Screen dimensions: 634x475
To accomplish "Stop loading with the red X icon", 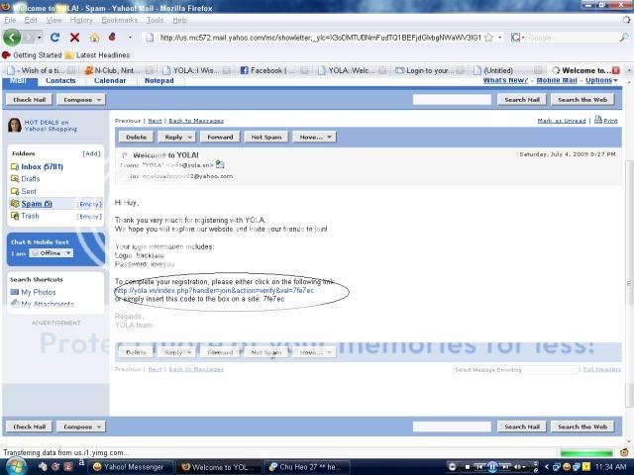I will 74,38.
